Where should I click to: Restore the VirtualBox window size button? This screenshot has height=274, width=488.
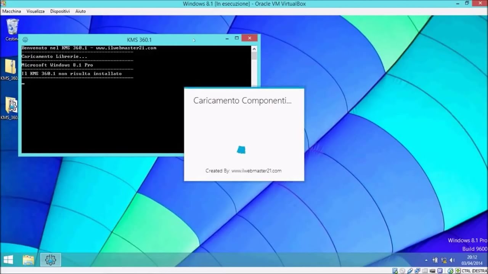point(467,3)
